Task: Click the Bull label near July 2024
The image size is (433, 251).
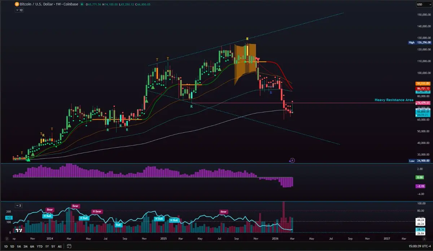Action: pyautogui.click(x=118, y=225)
